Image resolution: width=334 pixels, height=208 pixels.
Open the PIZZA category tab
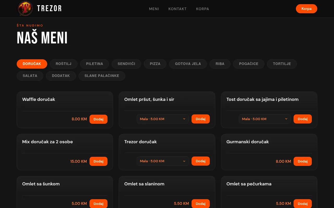click(x=155, y=64)
